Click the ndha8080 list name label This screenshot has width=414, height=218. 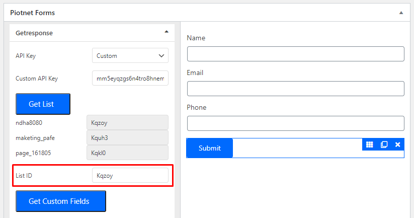point(29,123)
